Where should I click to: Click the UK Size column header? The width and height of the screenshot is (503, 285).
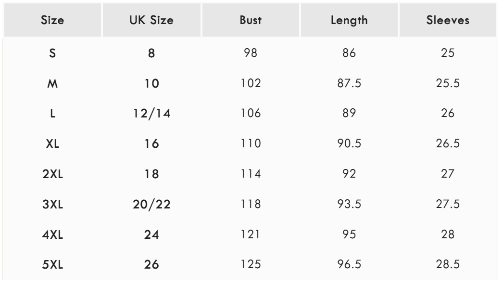[x=151, y=22]
